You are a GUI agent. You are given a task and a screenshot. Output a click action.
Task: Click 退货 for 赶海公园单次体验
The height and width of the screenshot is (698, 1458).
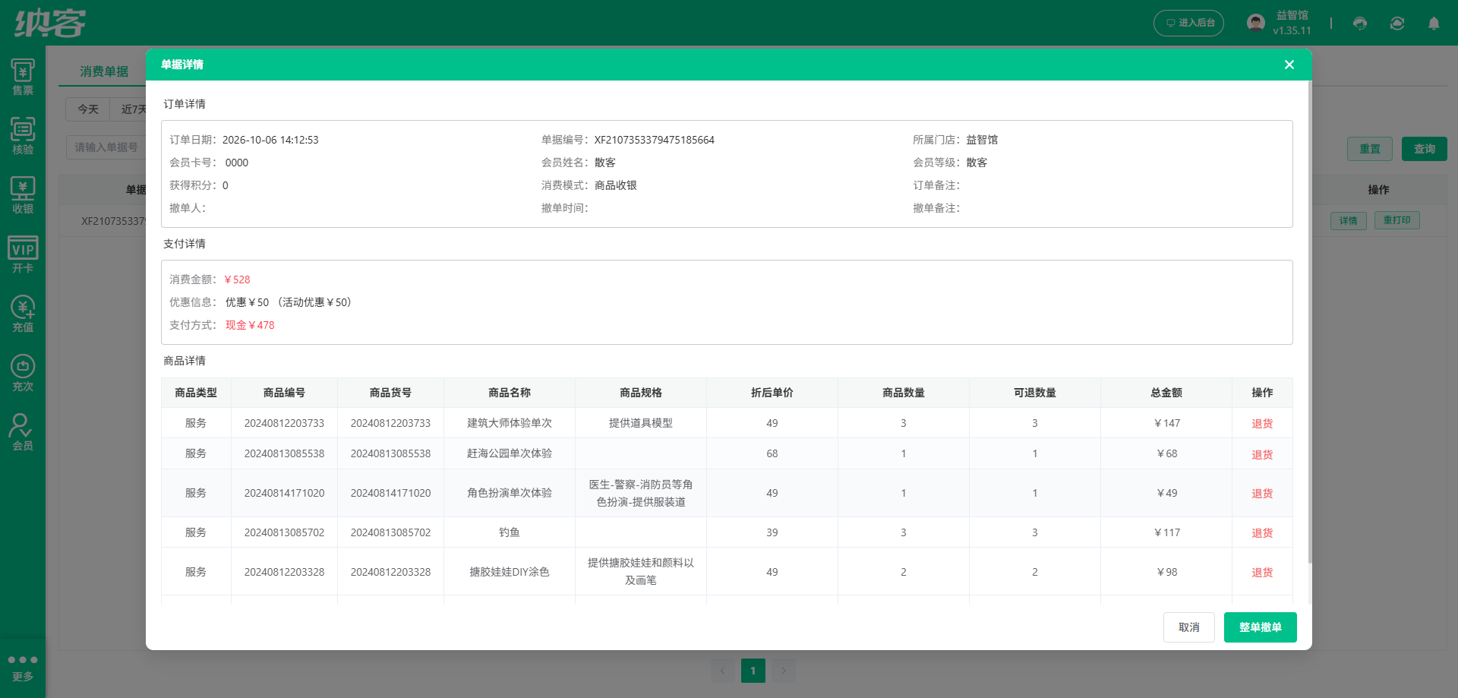1262,455
